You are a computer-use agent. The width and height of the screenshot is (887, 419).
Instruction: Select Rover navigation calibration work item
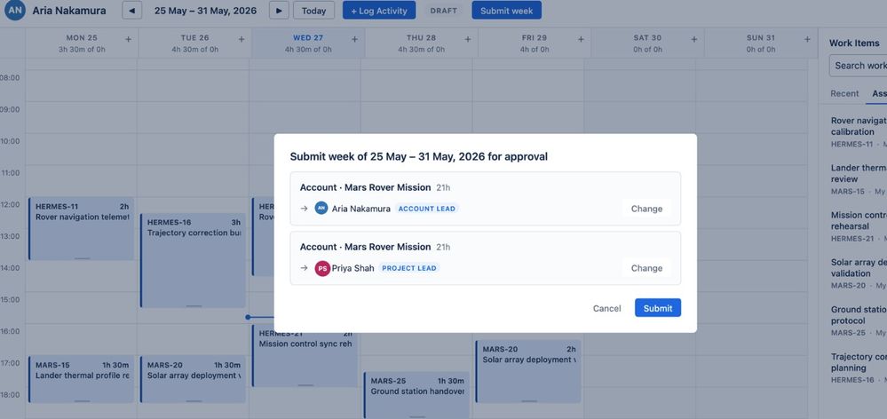click(x=858, y=131)
